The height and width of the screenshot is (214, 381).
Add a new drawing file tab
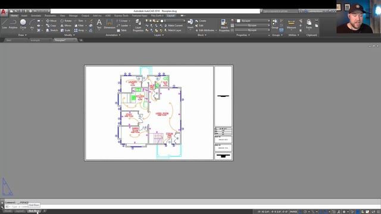coord(81,40)
